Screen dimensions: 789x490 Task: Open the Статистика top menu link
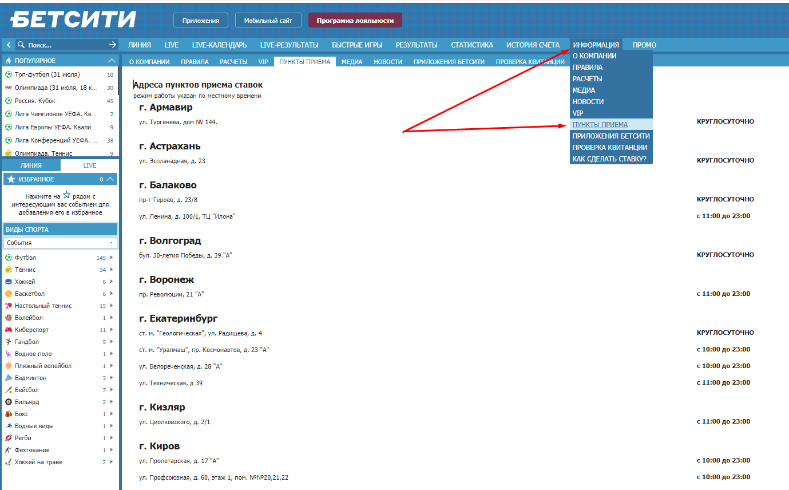click(472, 45)
